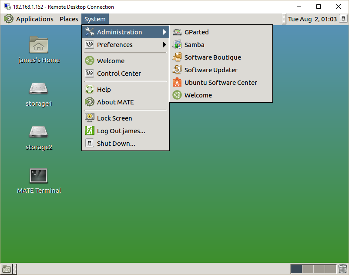Click the Shut Down icon
This screenshot has width=349, height=275.
pos(90,143)
